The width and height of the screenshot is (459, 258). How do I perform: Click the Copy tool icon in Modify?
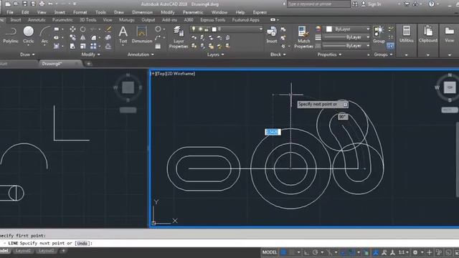72,37
